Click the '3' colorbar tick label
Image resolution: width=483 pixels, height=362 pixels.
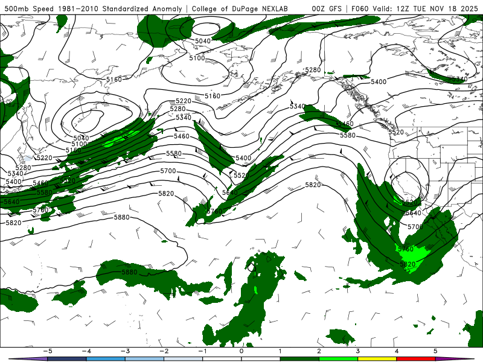(357, 351)
